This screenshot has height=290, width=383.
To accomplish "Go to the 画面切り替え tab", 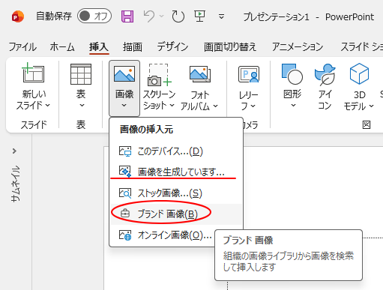I will tap(230, 46).
